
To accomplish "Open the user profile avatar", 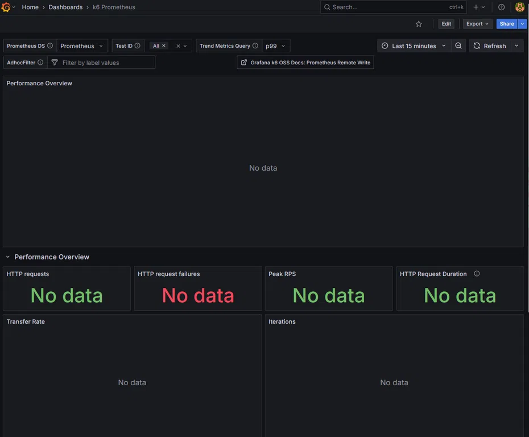I will click(x=519, y=7).
